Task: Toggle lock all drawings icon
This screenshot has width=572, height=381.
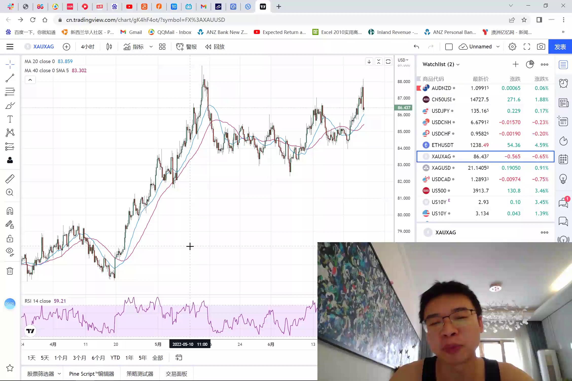Action: 10,239
